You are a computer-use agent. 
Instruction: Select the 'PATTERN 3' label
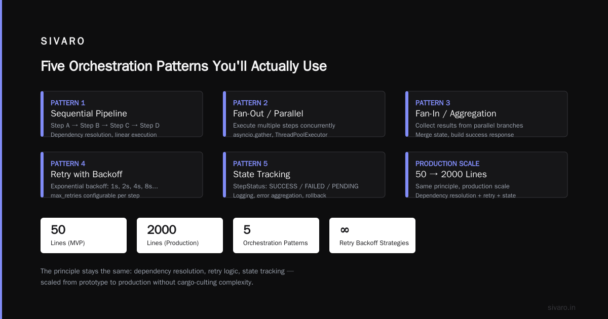click(x=433, y=103)
